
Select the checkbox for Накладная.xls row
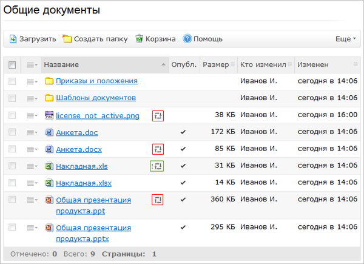pyautogui.click(x=12, y=166)
